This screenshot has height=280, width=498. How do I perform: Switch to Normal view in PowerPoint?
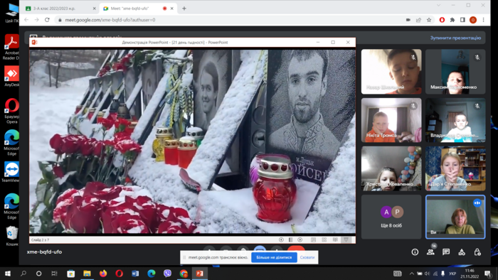click(313, 239)
